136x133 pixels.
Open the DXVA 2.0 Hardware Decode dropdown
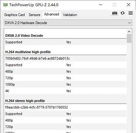pos(68,23)
